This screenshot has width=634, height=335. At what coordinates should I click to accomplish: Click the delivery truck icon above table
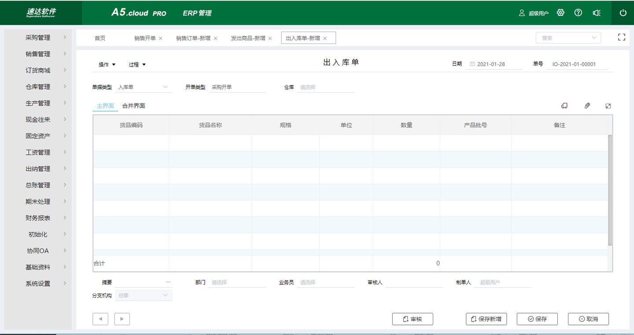click(564, 106)
